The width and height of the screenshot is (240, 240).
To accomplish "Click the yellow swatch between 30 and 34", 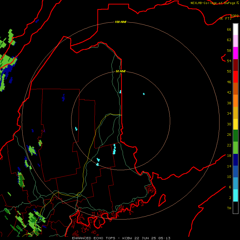I will tap(235, 124).
